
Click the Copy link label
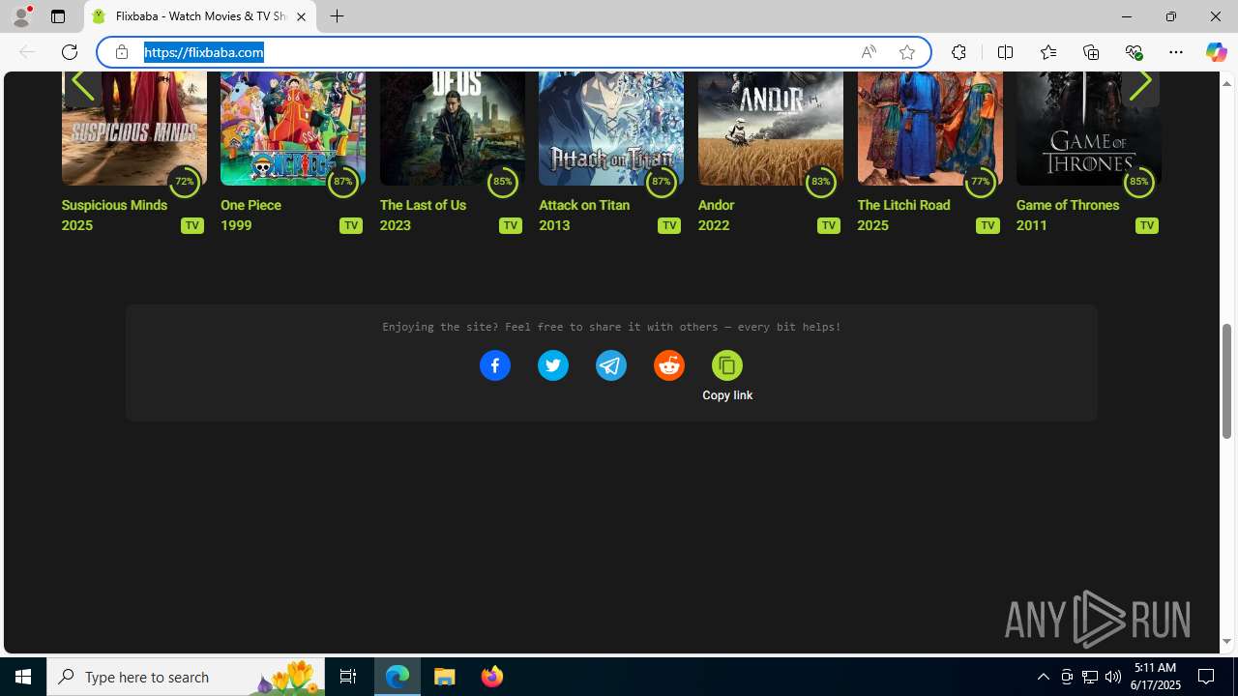(x=727, y=395)
